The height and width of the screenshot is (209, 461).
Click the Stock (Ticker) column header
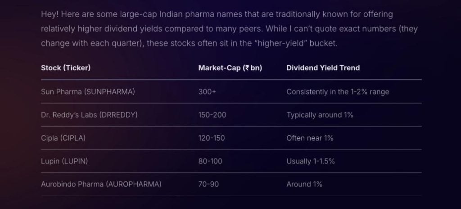click(66, 68)
